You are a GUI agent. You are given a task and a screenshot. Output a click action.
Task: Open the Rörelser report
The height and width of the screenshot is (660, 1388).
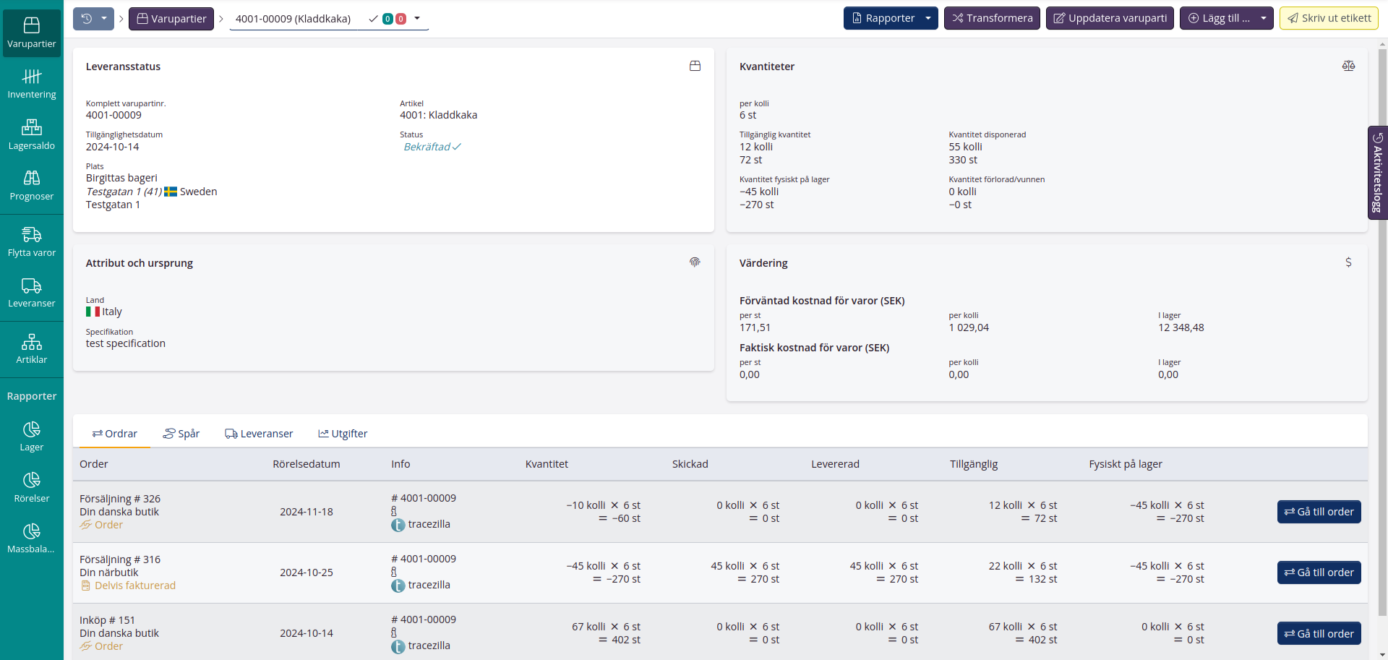point(32,488)
